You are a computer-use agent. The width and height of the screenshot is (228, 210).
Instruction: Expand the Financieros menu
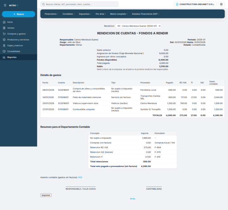pos(51,14)
